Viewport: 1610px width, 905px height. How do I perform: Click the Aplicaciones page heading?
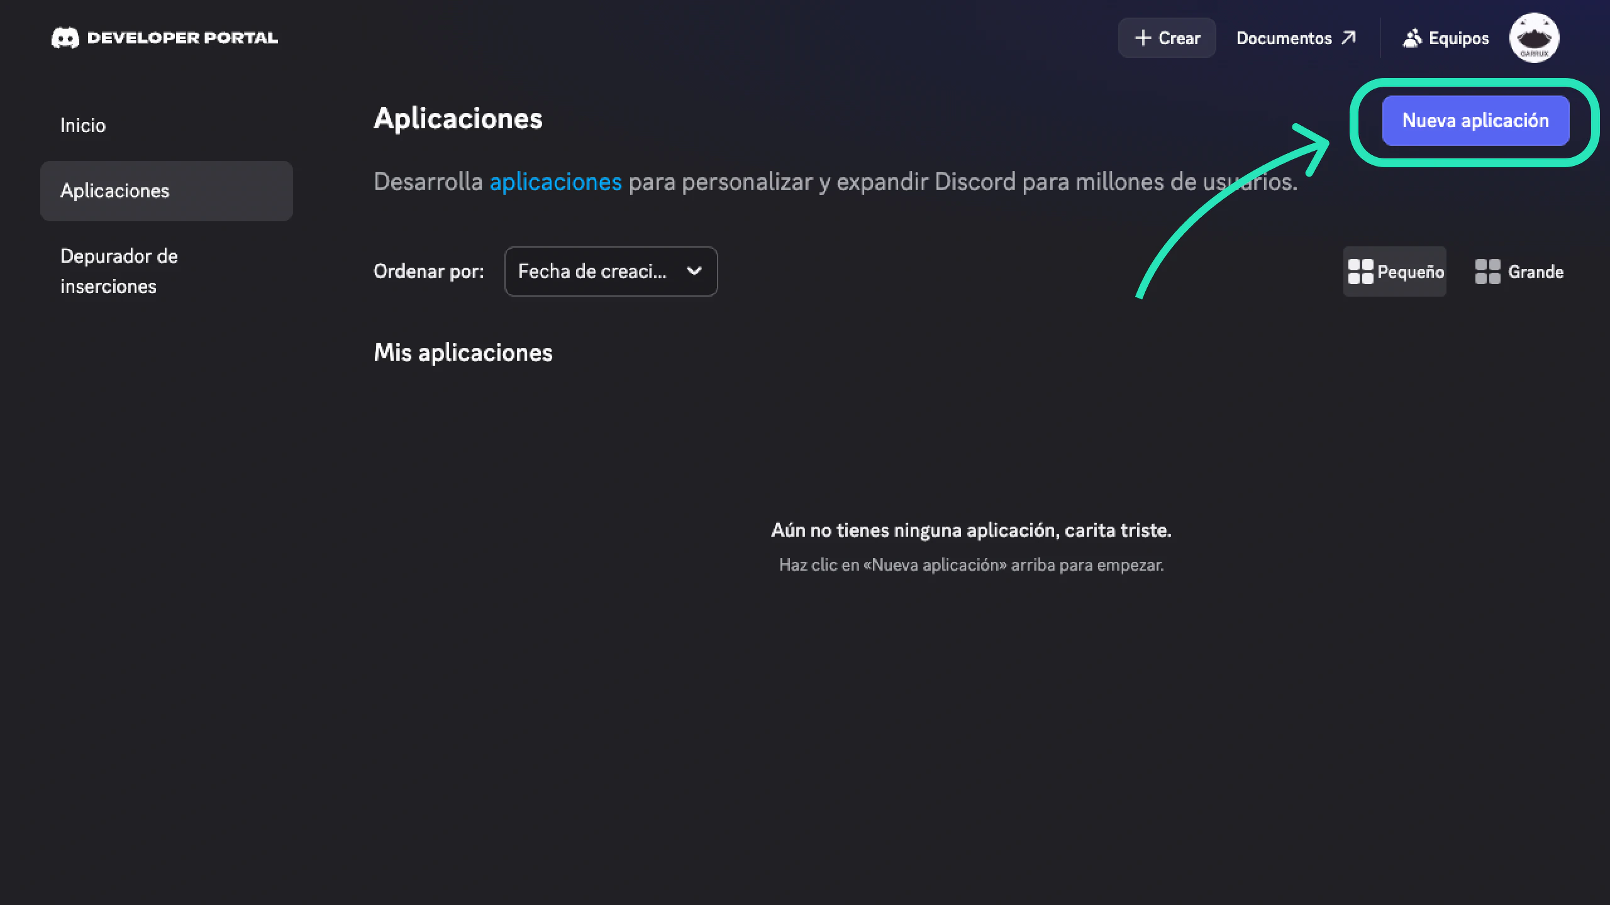click(x=458, y=118)
